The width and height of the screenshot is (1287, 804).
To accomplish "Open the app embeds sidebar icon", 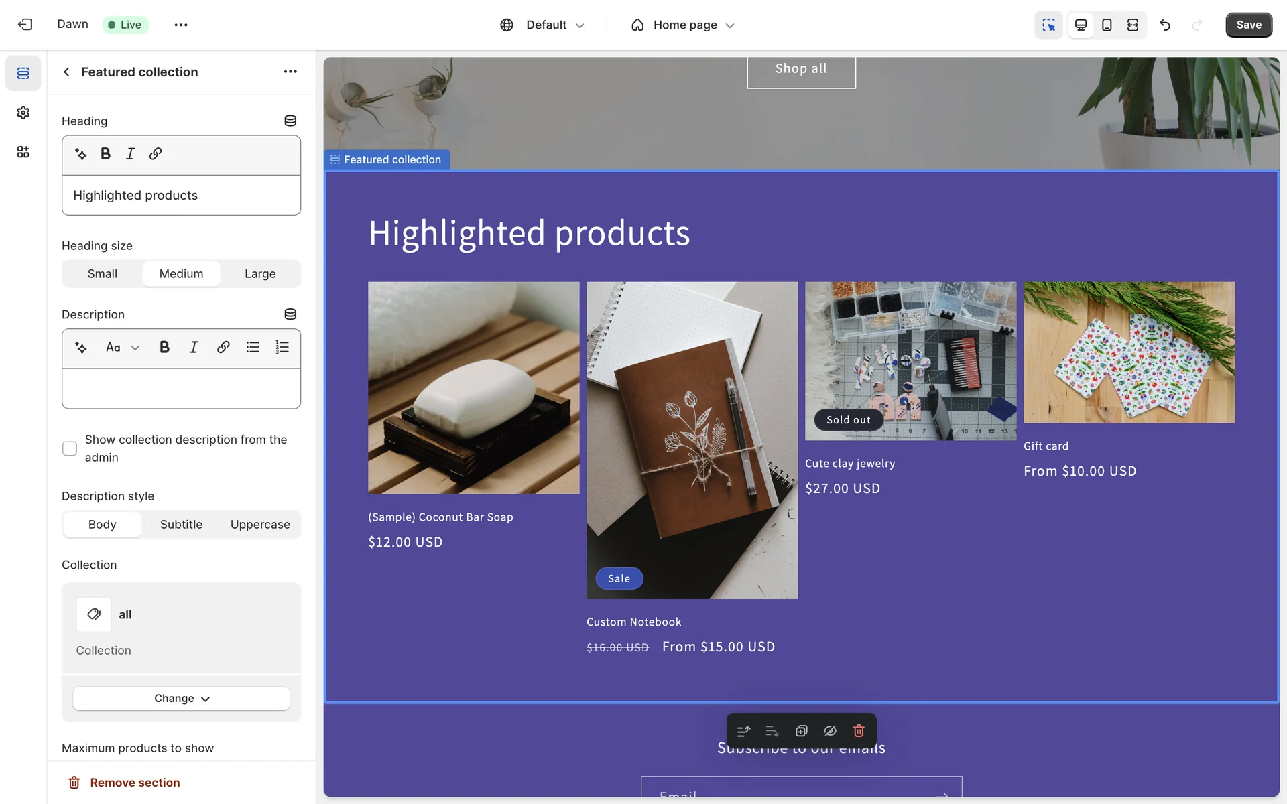I will (x=23, y=152).
